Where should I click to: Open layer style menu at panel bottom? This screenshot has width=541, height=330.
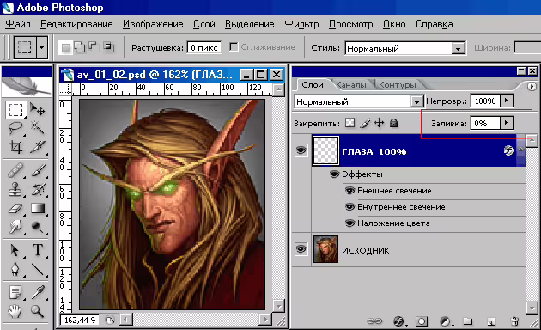[399, 321]
